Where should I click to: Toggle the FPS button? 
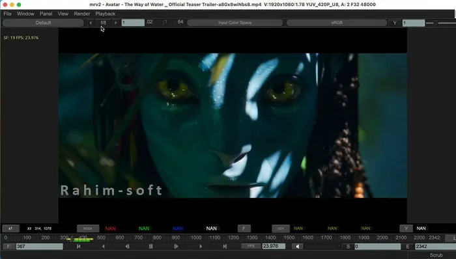coord(251,246)
